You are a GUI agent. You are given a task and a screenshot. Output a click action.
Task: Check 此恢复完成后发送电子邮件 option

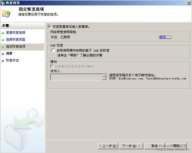tap(52, 66)
